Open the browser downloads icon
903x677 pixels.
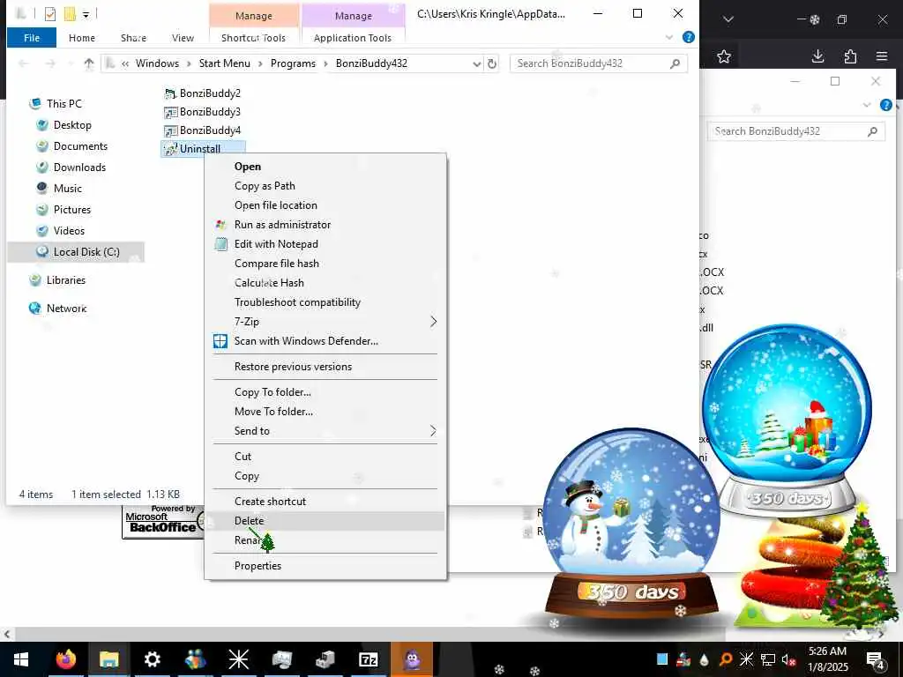[817, 56]
